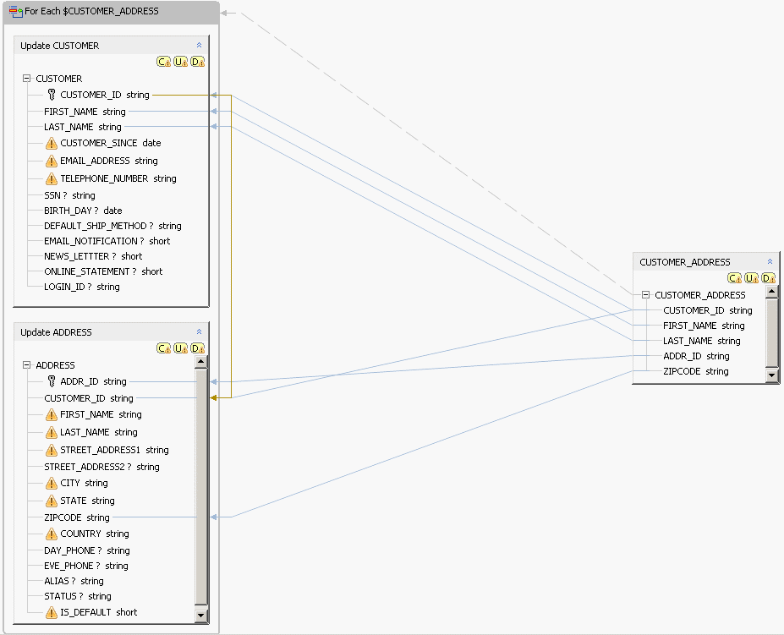The image size is (784, 635).
Task: Click the For Each $CUSTOMER_ADDRESS loop icon
Action: pyautogui.click(x=16, y=12)
